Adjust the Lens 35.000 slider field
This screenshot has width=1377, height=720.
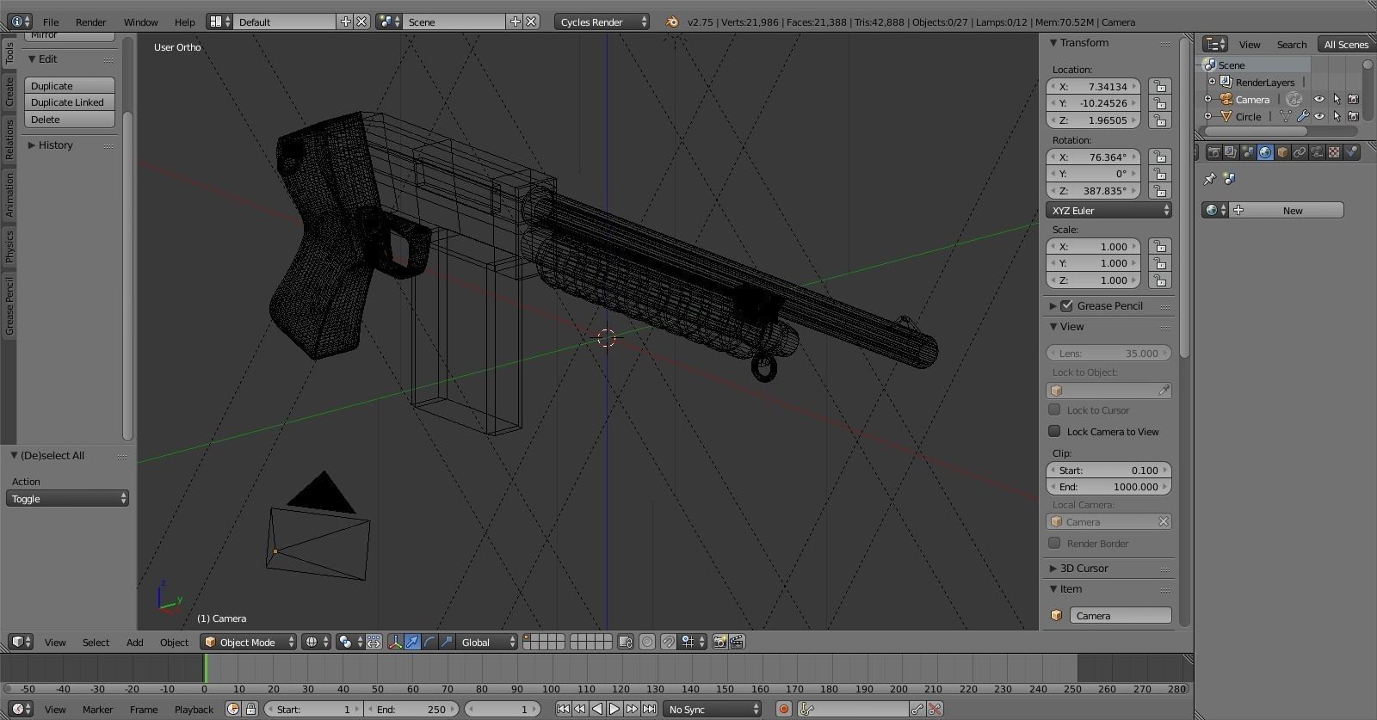click(x=1109, y=353)
